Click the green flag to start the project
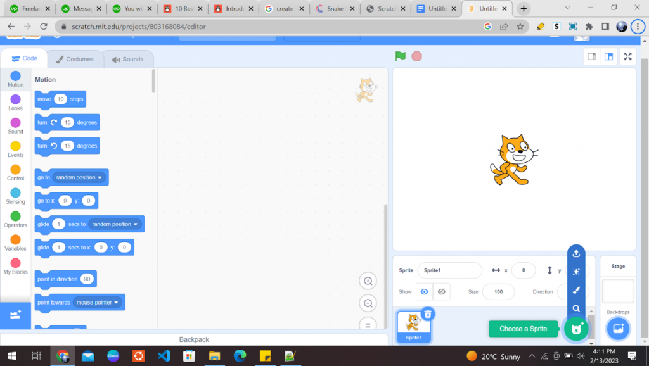Viewport: 649px width, 366px height. point(400,56)
